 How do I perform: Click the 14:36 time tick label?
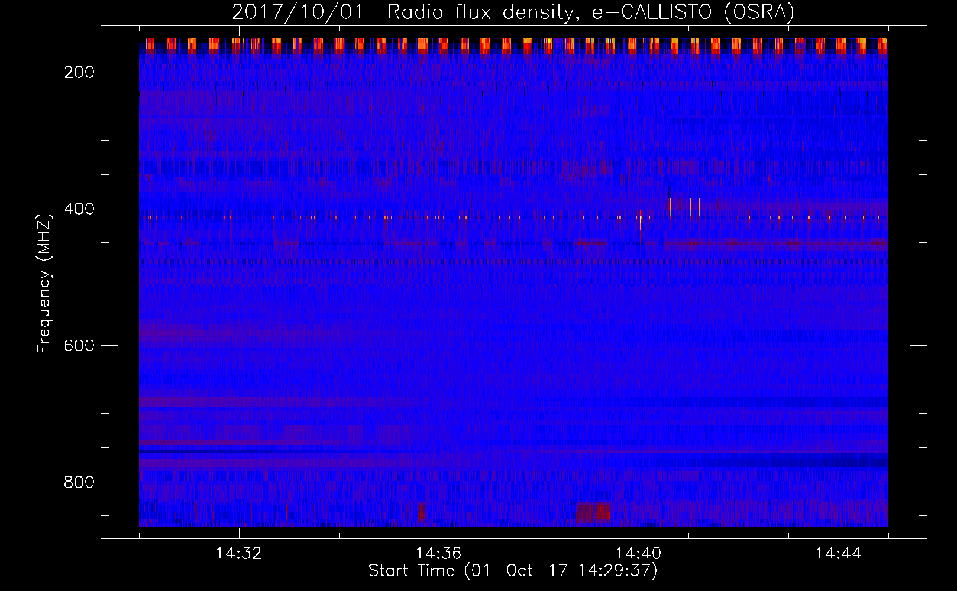tap(439, 553)
